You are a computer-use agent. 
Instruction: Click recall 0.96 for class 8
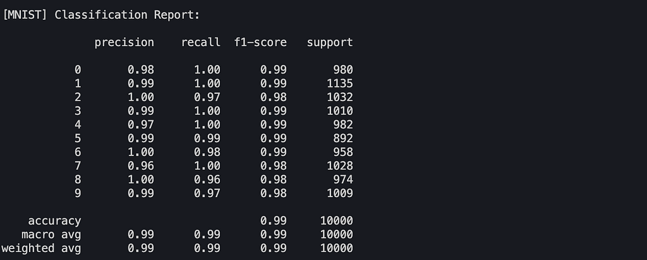(207, 179)
